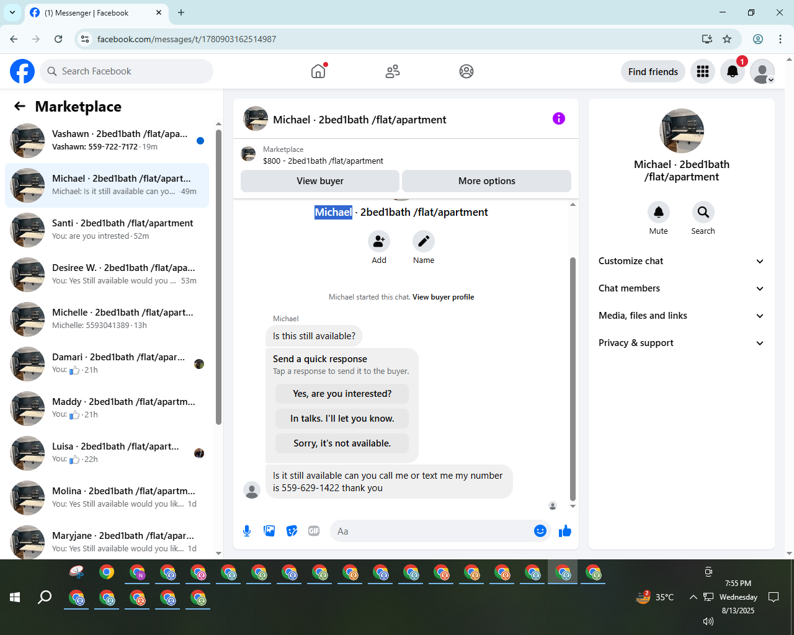Open View buyer profile link

pyautogui.click(x=443, y=297)
